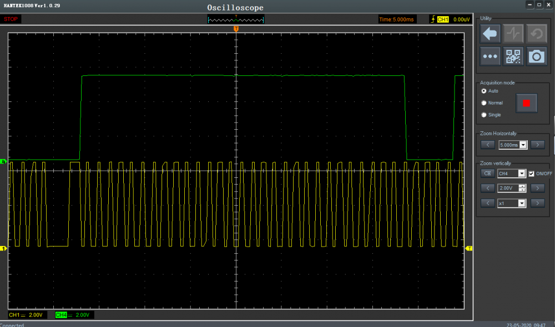Click the undo/reset rotate arrow icon

coord(536,34)
